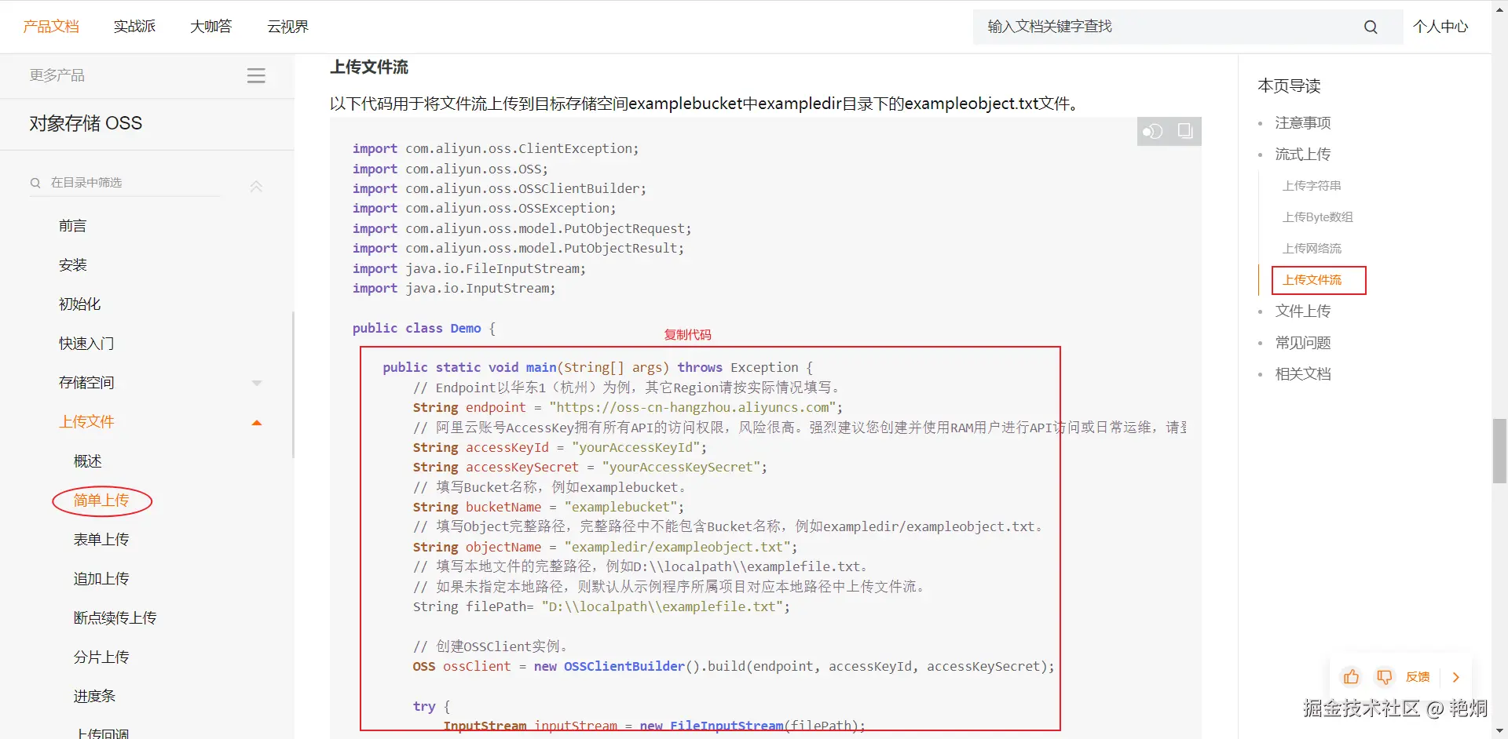Toggle the code block dark mode

[1152, 131]
